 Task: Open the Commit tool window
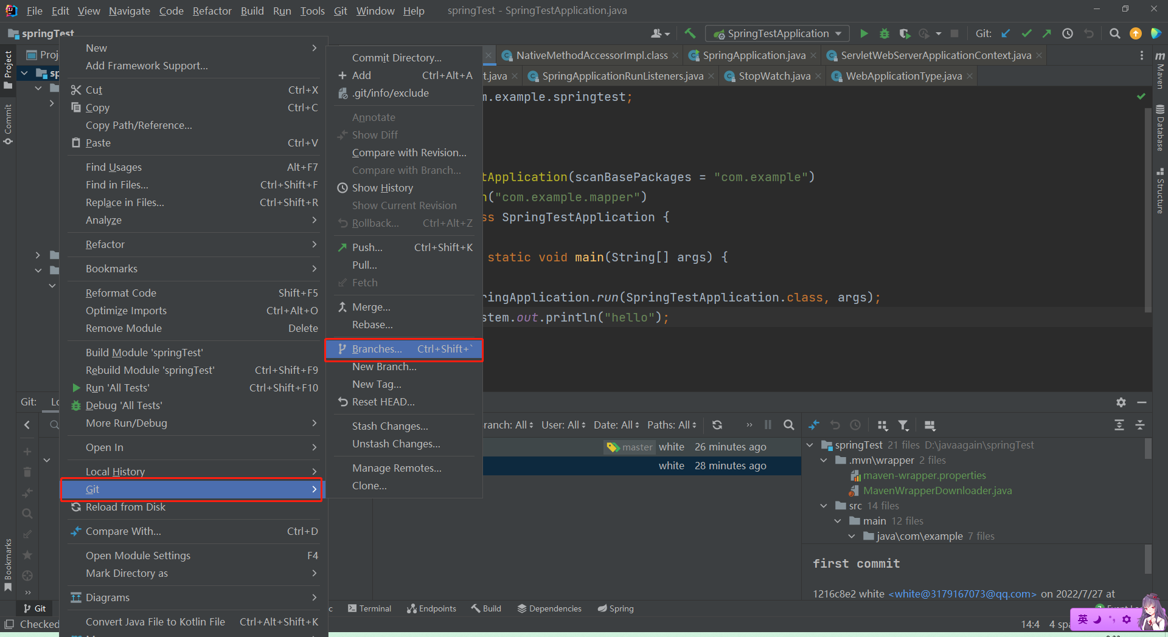point(8,125)
